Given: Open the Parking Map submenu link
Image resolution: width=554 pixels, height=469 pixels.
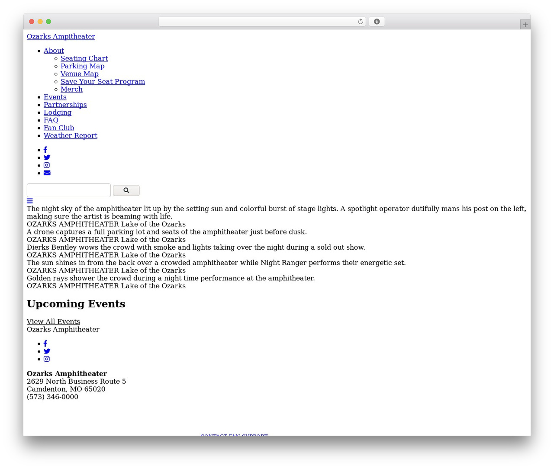Looking at the screenshot, I should (x=82, y=66).
